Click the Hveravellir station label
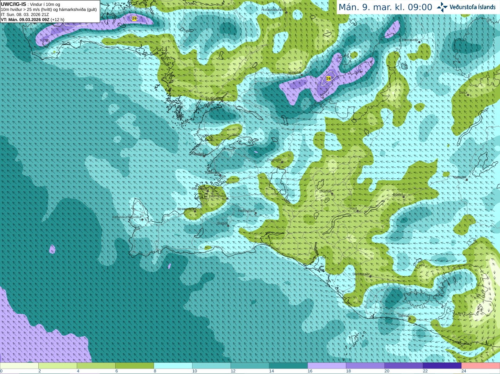The width and height of the screenshot is (500, 374). 410,40
